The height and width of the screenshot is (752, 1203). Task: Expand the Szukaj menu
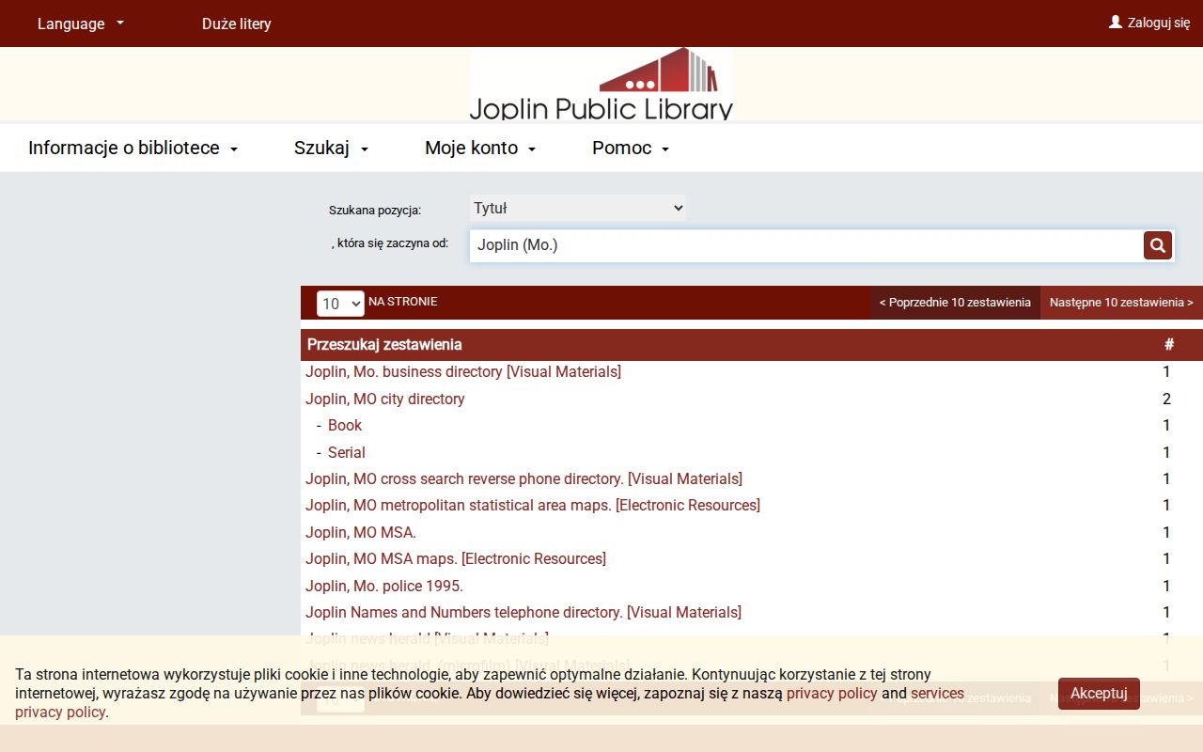(x=332, y=148)
